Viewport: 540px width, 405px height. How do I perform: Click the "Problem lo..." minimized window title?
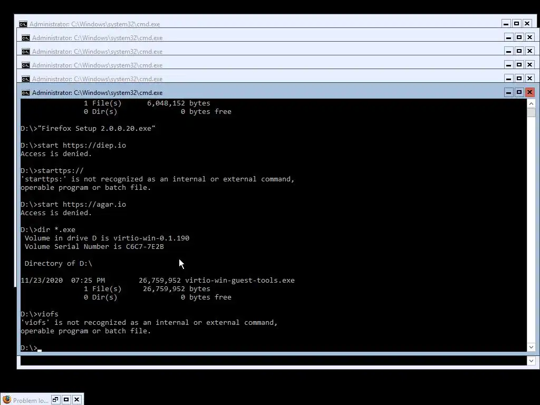31,401
